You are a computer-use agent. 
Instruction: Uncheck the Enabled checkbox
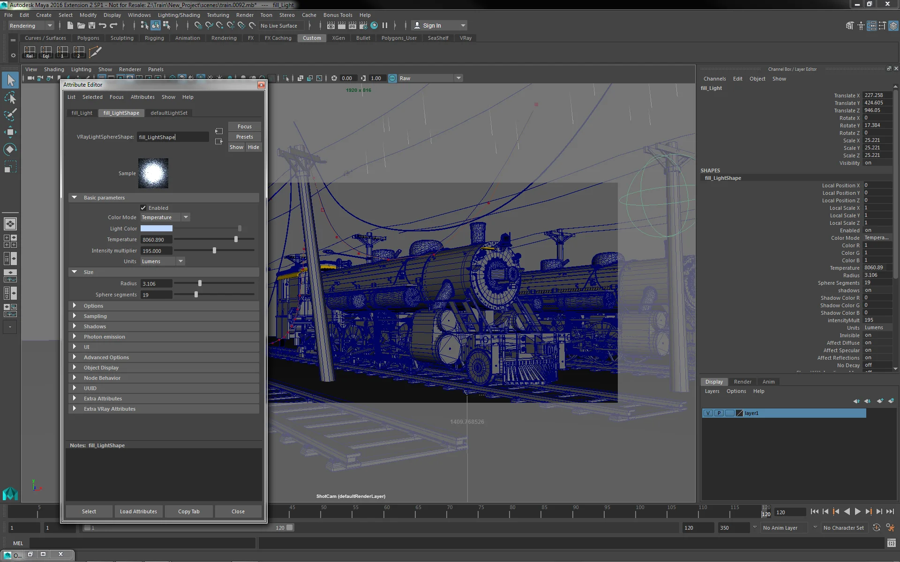pos(143,208)
